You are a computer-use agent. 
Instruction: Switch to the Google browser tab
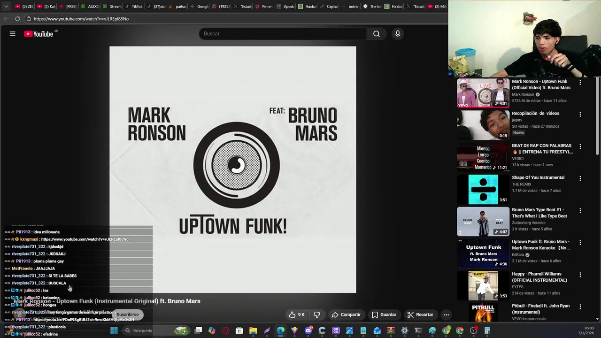point(199,7)
